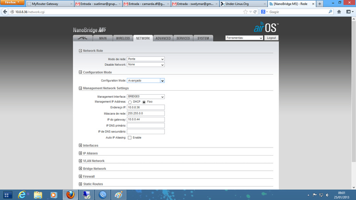
Task: Switch to Entrada swelymar Gmail tab
Action: click(x=195, y=4)
